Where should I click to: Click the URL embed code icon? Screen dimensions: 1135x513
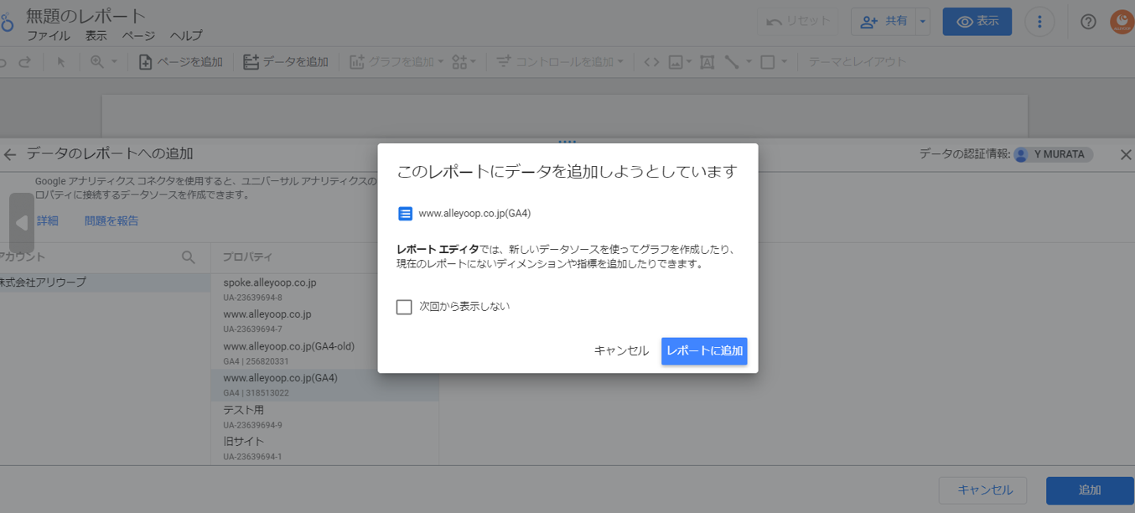pos(651,62)
